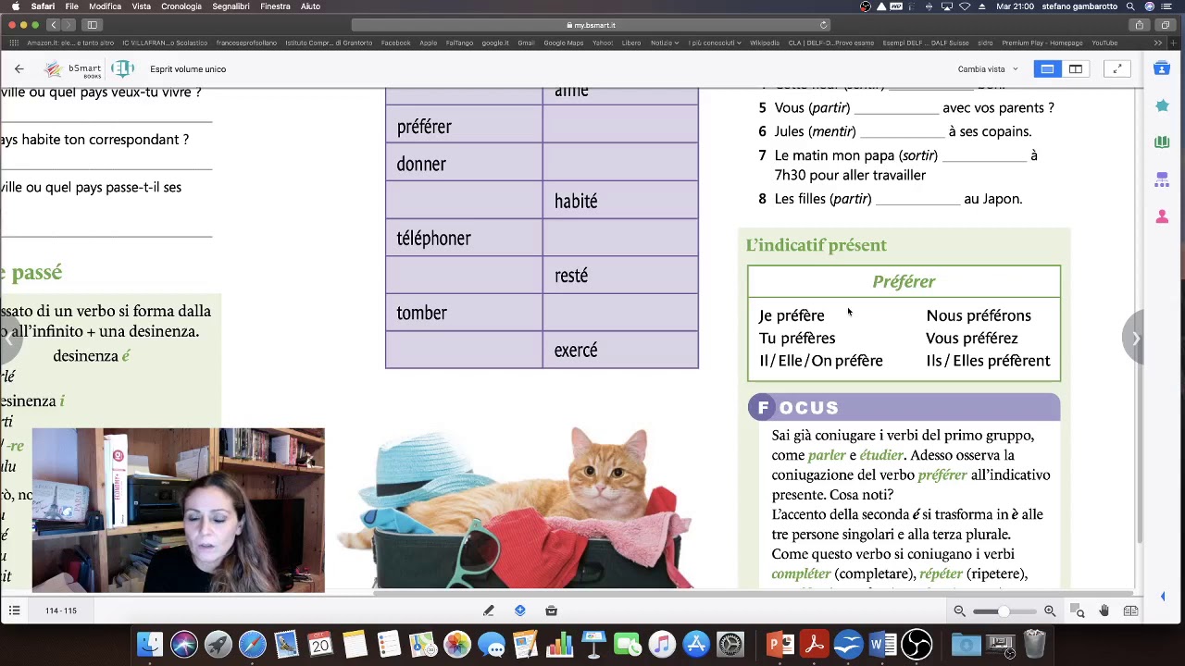
Task: Open the YouTube bookmark
Action: 1104,43
